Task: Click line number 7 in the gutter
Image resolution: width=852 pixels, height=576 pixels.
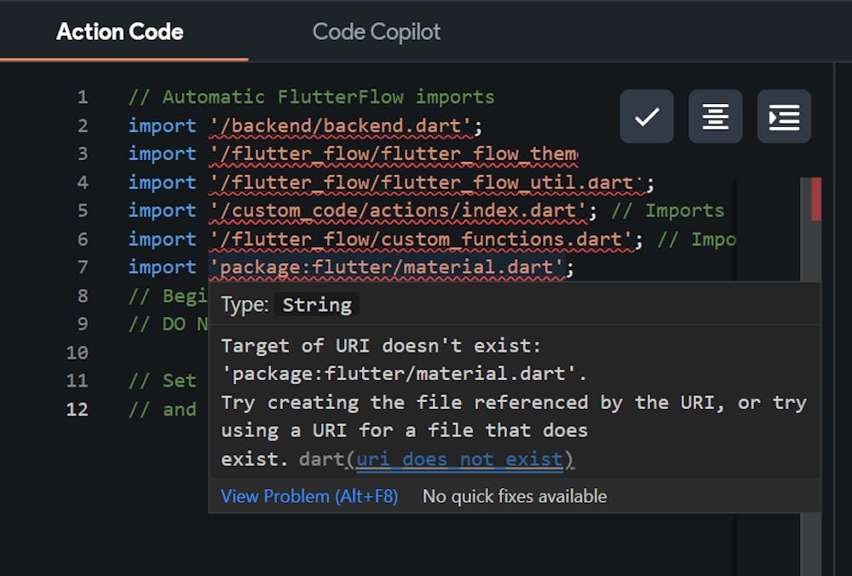Action: click(x=82, y=267)
